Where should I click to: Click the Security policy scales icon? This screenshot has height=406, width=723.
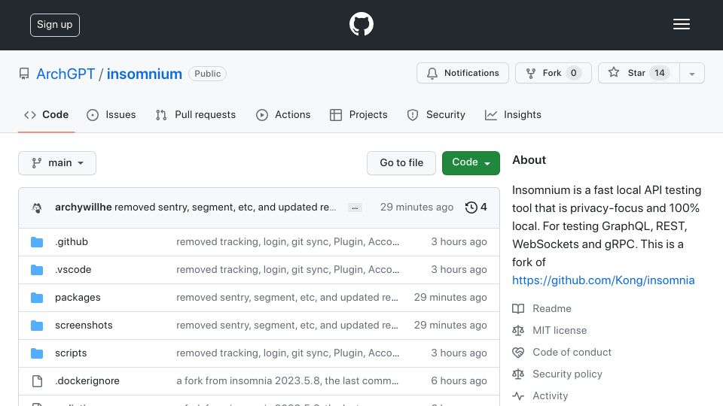[x=518, y=374]
